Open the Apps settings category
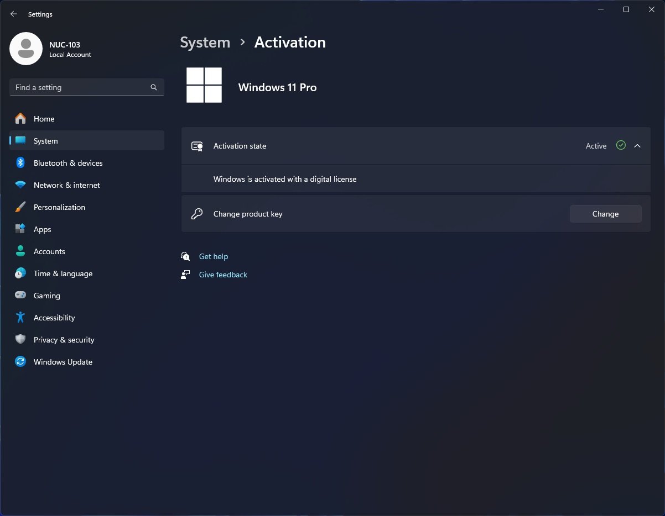 [x=87, y=229]
